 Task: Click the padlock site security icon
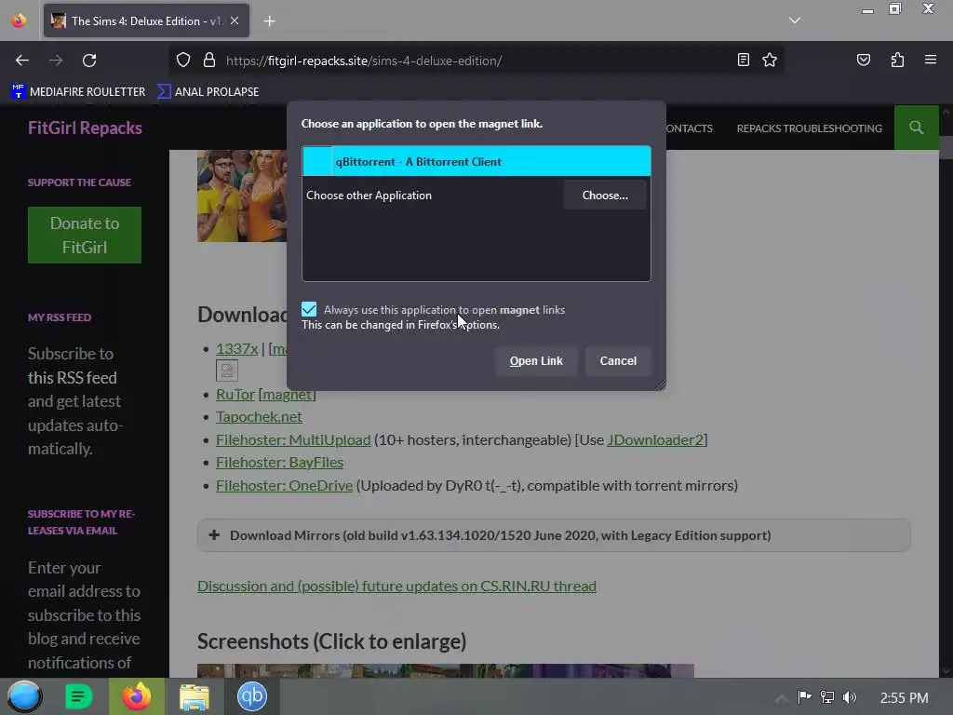209,61
